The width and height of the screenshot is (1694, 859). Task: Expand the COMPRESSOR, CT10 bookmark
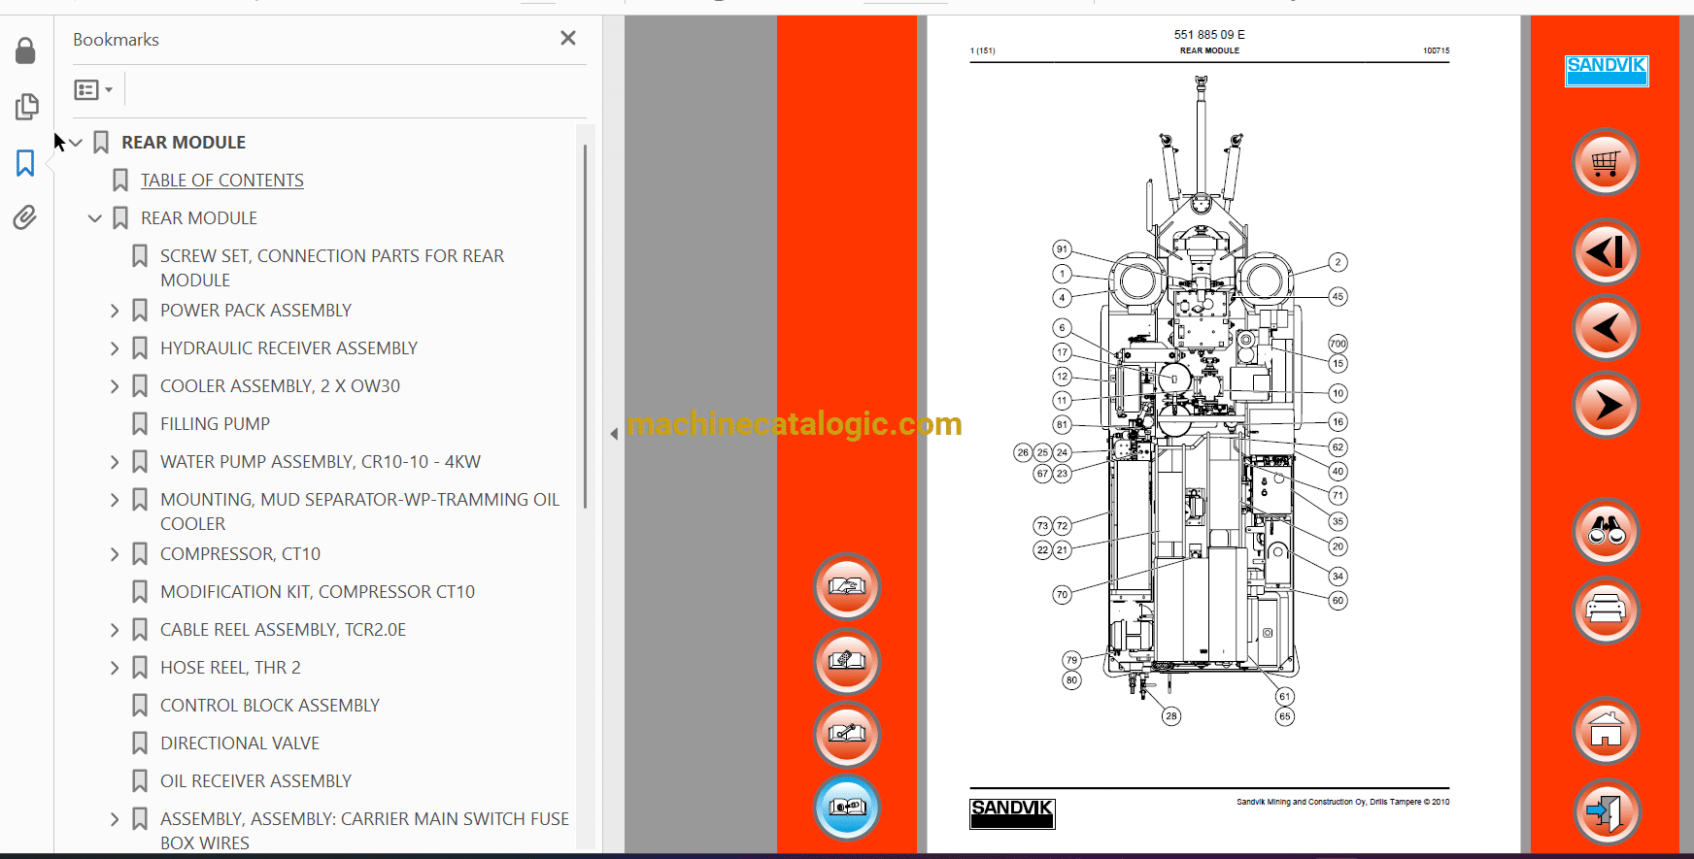point(115,554)
